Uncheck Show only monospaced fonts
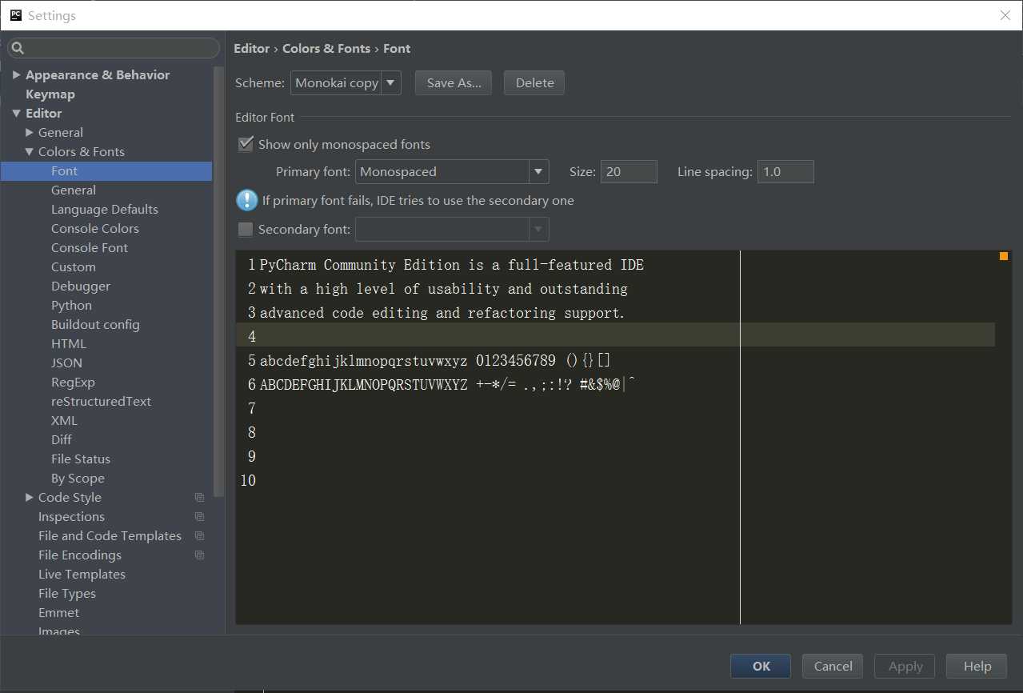 click(x=246, y=145)
